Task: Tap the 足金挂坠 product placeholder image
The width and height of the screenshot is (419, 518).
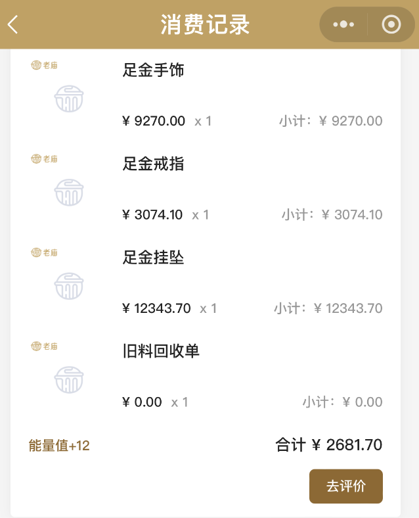Action: [x=69, y=286]
